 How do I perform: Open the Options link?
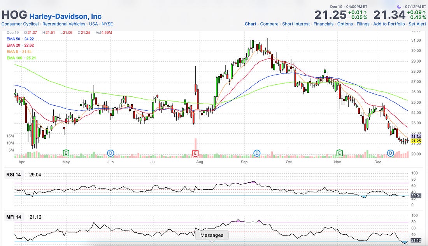(345, 24)
